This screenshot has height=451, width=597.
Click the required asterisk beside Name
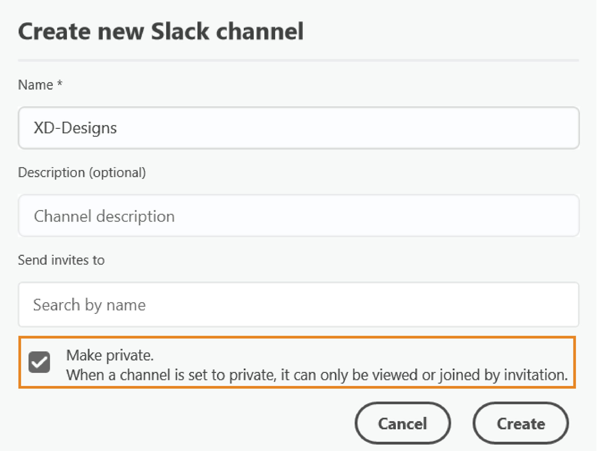click(60, 83)
